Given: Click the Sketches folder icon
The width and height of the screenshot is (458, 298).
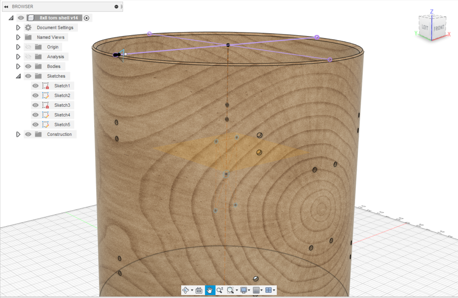Looking at the screenshot, I should [x=38, y=76].
